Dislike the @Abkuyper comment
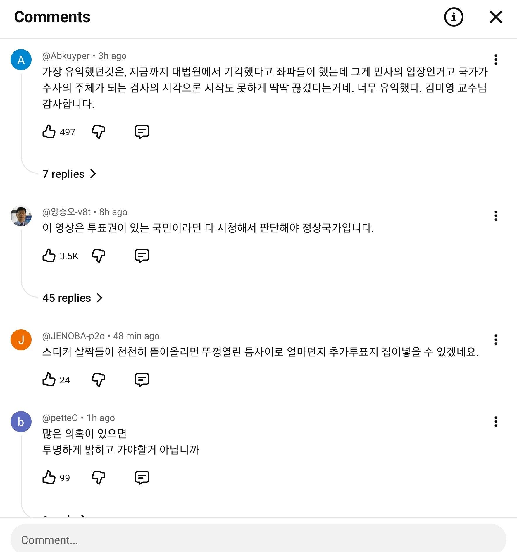This screenshot has height=552, width=517. [x=98, y=132]
